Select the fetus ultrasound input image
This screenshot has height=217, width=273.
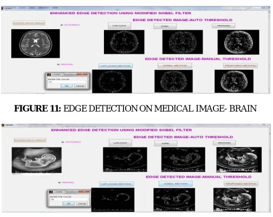37,160
